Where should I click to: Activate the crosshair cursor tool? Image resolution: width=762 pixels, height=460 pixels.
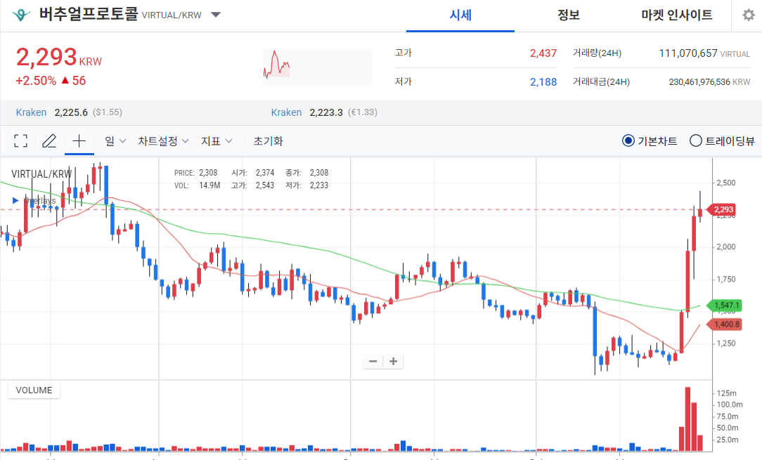[79, 141]
